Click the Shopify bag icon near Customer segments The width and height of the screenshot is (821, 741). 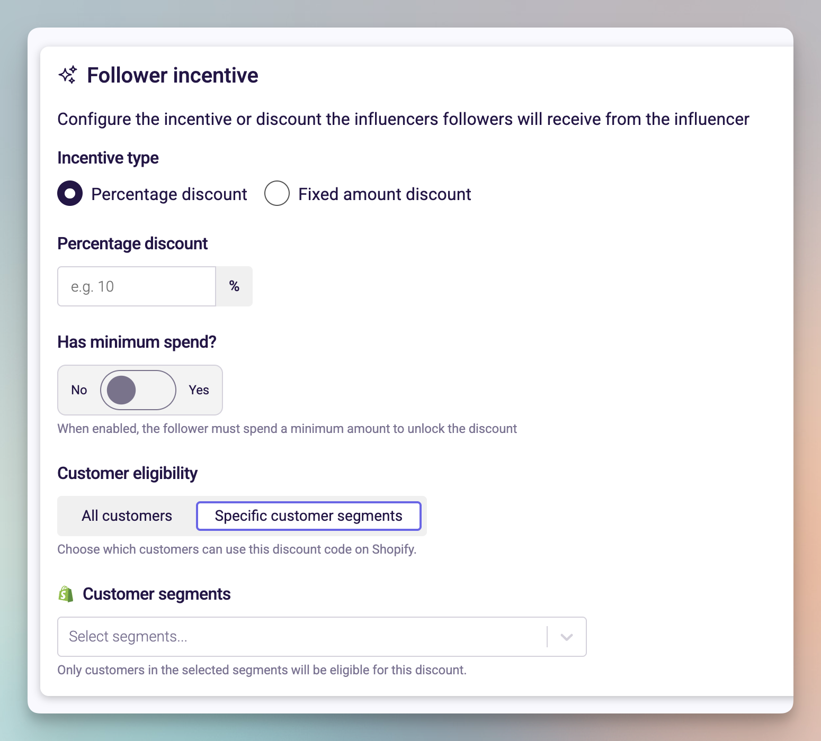tap(65, 594)
